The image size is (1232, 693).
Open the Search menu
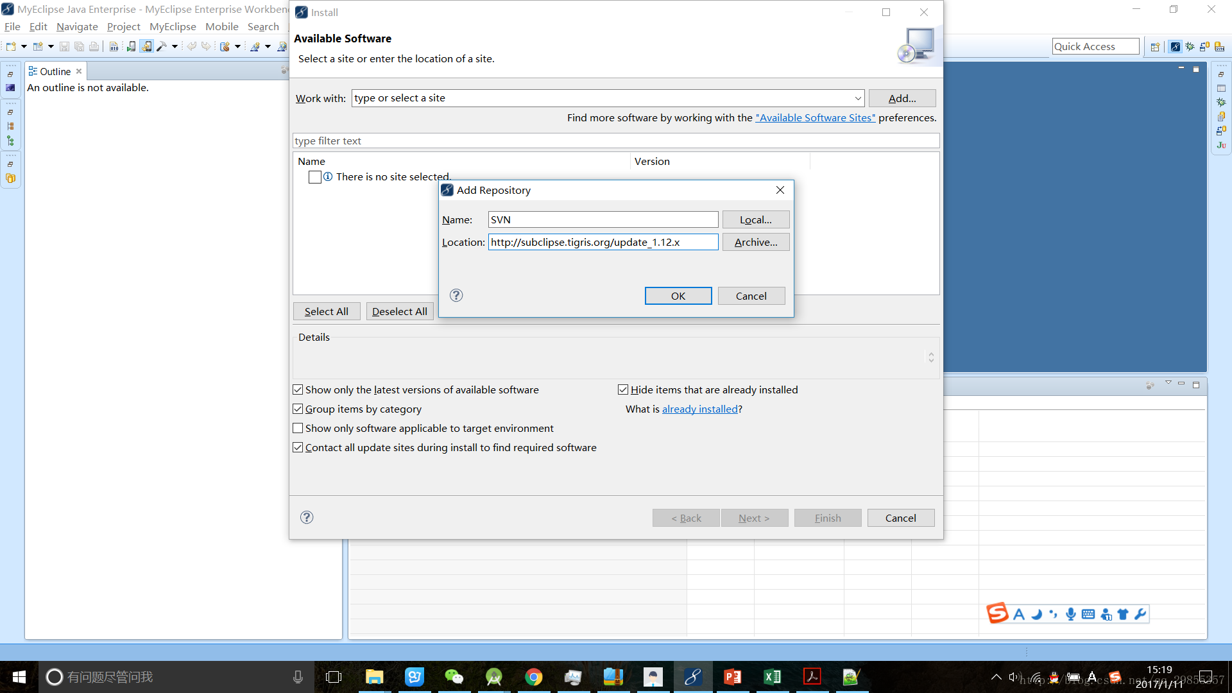[x=263, y=26]
